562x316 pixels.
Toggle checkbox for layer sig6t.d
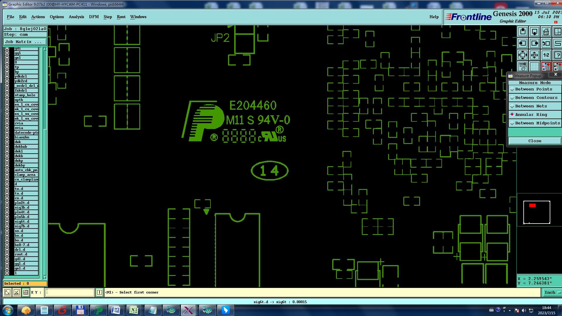pos(7,221)
